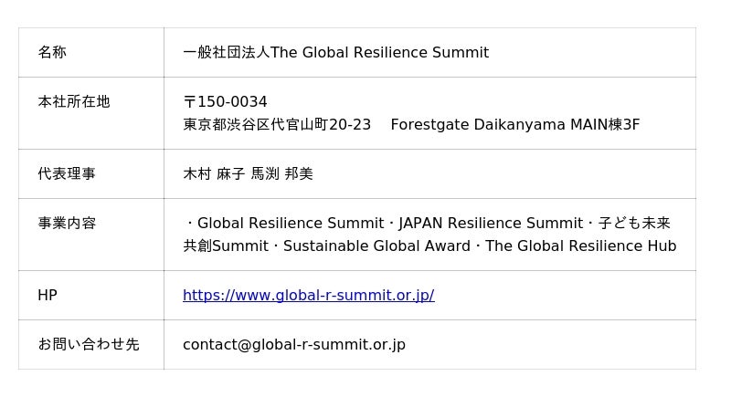Click the address 東京都渋谷区代官山町20-23
This screenshot has height=397, width=731.
[x=277, y=124]
